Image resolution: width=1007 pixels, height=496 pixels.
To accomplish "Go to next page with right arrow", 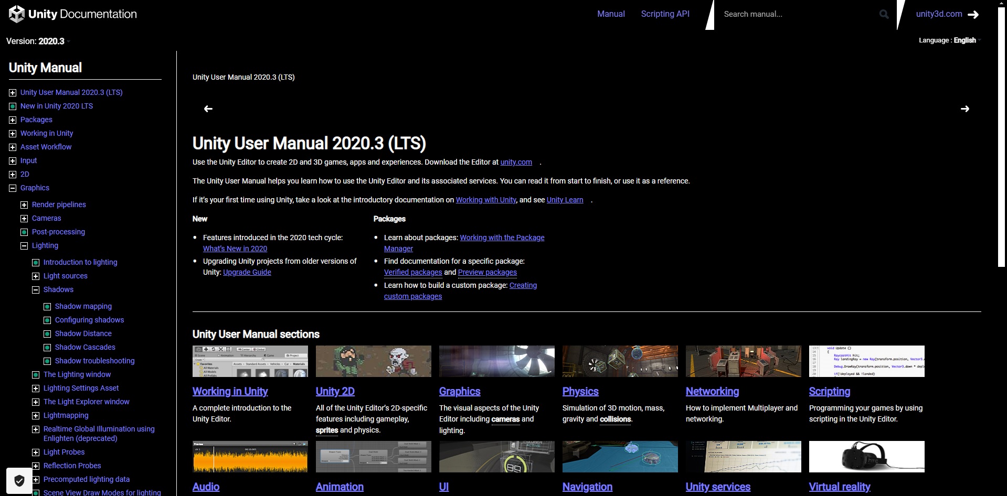I will pos(965,109).
